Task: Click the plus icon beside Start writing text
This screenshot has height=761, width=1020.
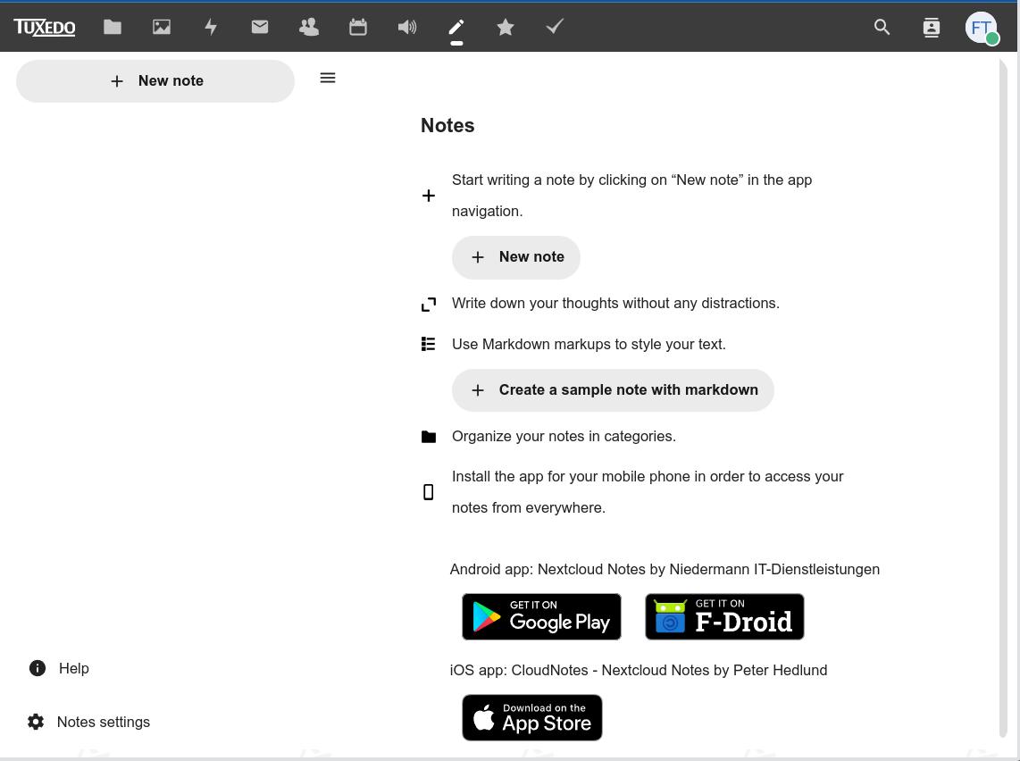Action: pyautogui.click(x=429, y=196)
